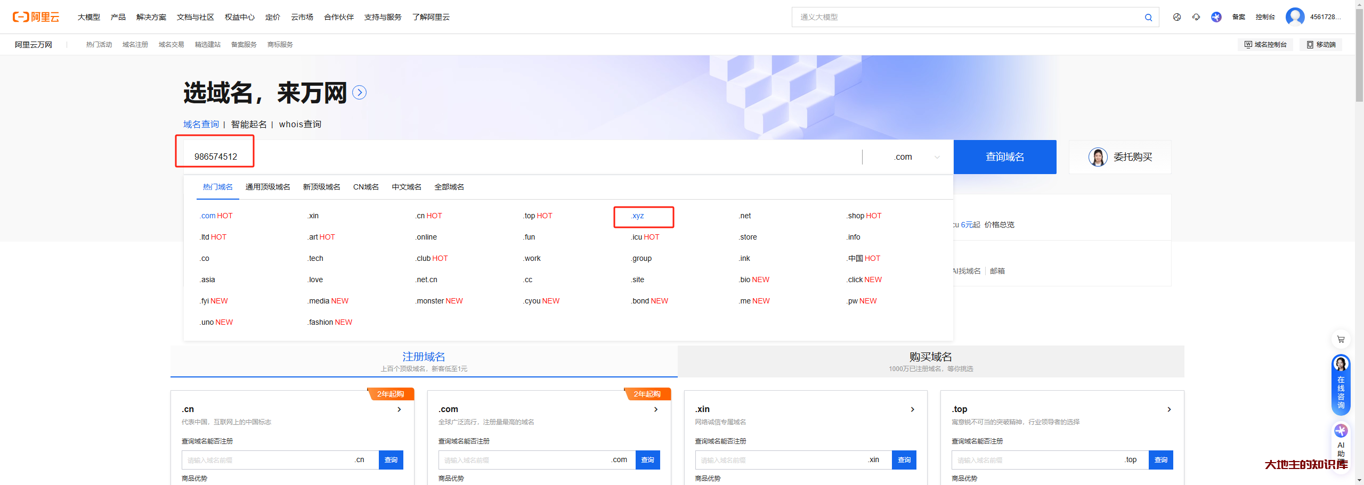Open the 域名控制台 console button
The height and width of the screenshot is (485, 1364).
click(x=1265, y=45)
